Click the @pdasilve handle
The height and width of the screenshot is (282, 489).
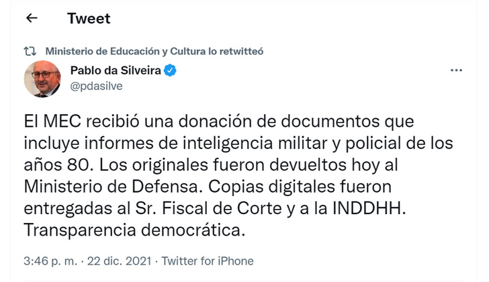click(x=97, y=86)
